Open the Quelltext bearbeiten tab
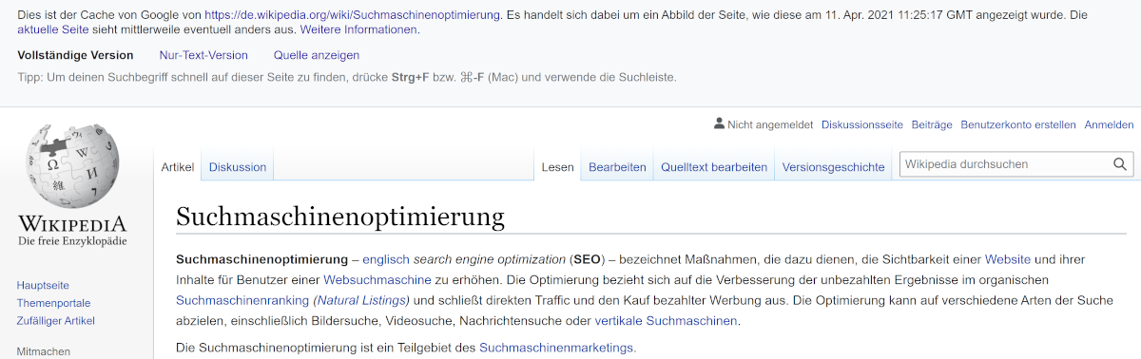Viewport: 1141px width, 359px height. pyautogui.click(x=714, y=167)
